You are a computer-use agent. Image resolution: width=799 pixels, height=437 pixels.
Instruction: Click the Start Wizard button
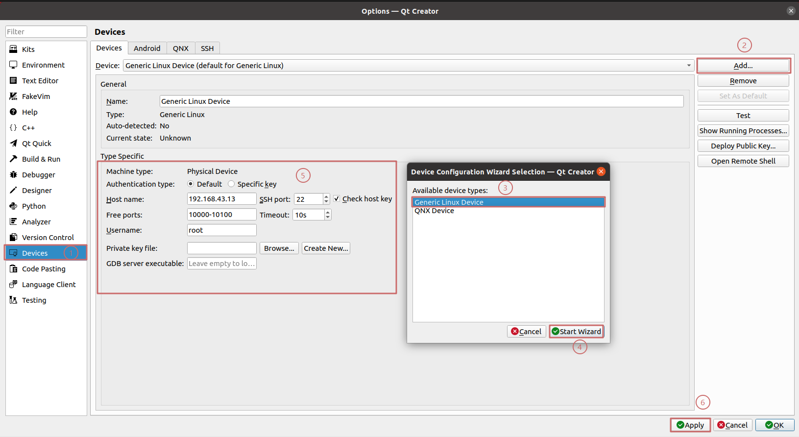coord(576,331)
